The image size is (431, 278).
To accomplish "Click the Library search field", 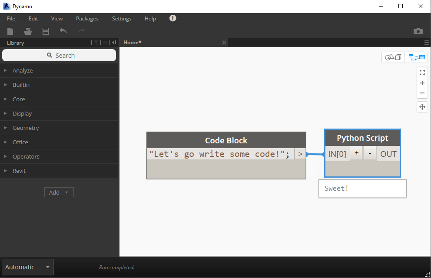I will click(x=59, y=55).
